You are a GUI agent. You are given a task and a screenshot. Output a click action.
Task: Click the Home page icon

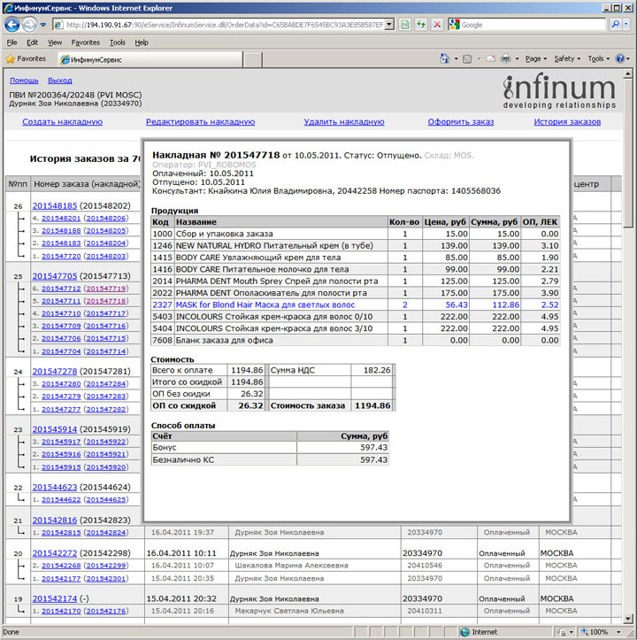coord(444,58)
